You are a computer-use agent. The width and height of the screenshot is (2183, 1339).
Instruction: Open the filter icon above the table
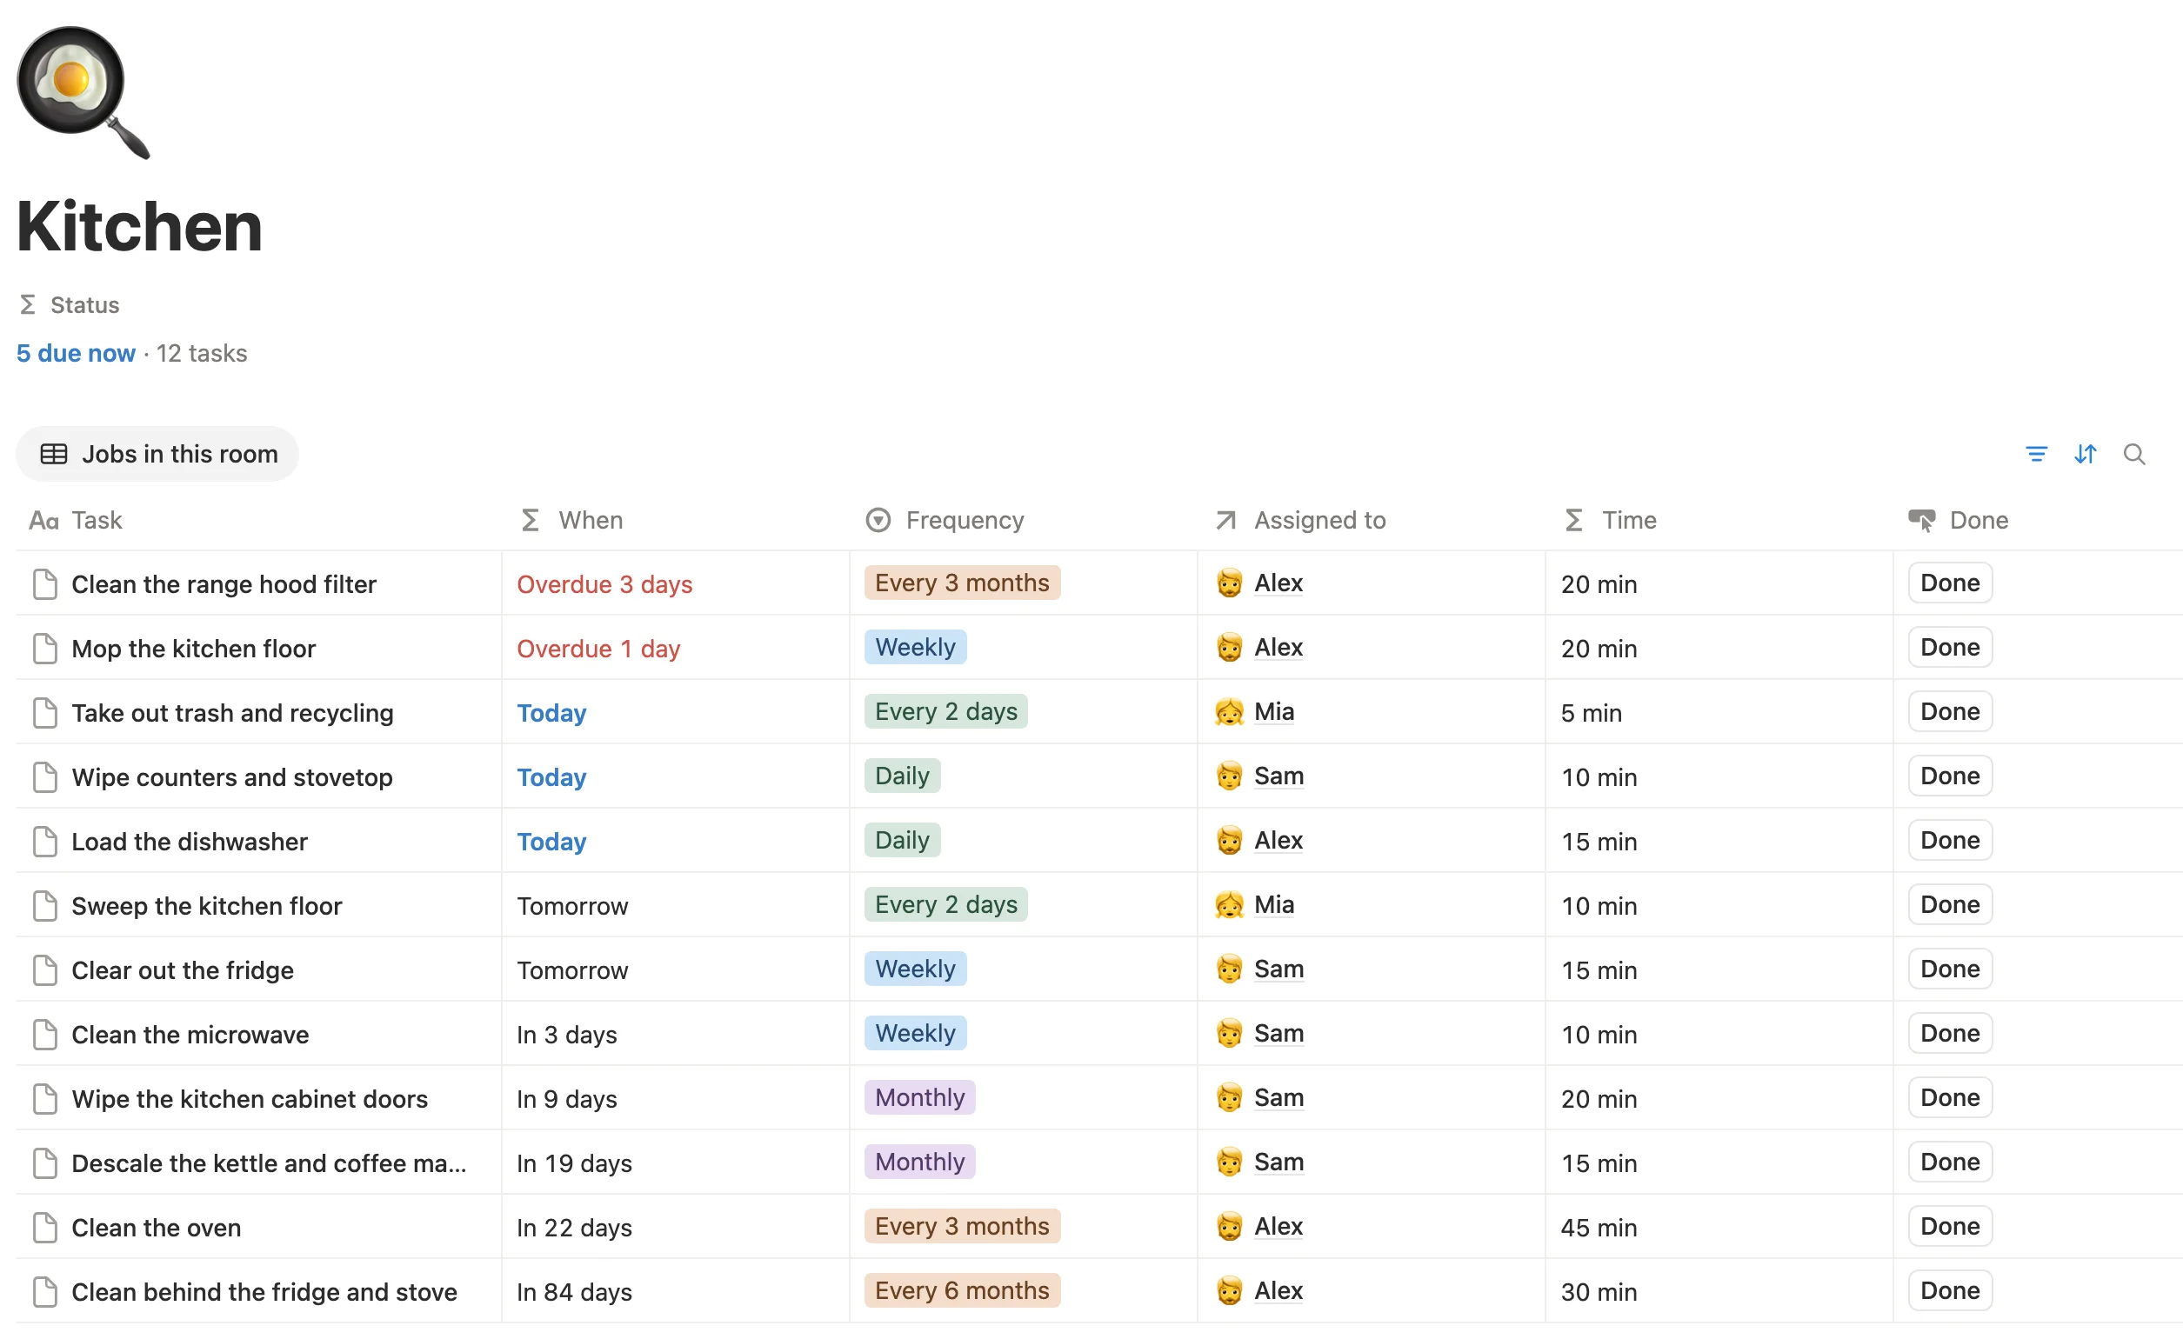tap(2036, 454)
